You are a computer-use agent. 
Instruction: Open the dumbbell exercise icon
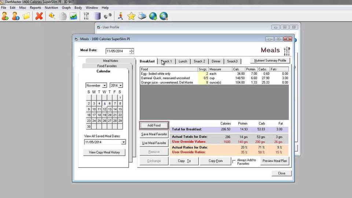(108, 16)
